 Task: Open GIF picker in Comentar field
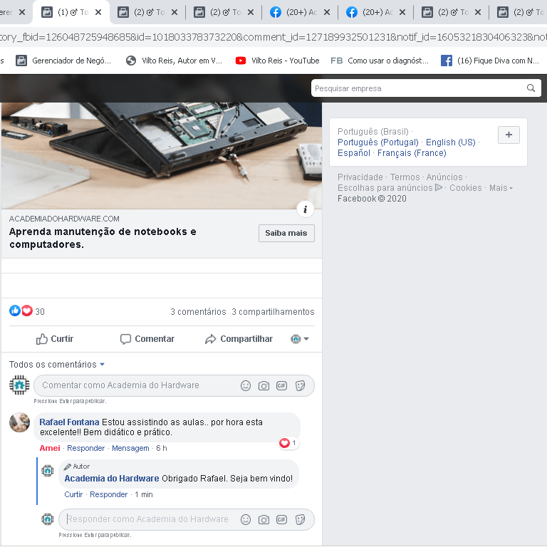coord(281,385)
